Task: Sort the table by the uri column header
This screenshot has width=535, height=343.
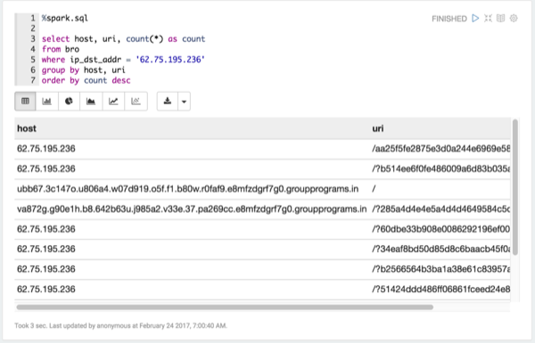Action: pos(378,128)
